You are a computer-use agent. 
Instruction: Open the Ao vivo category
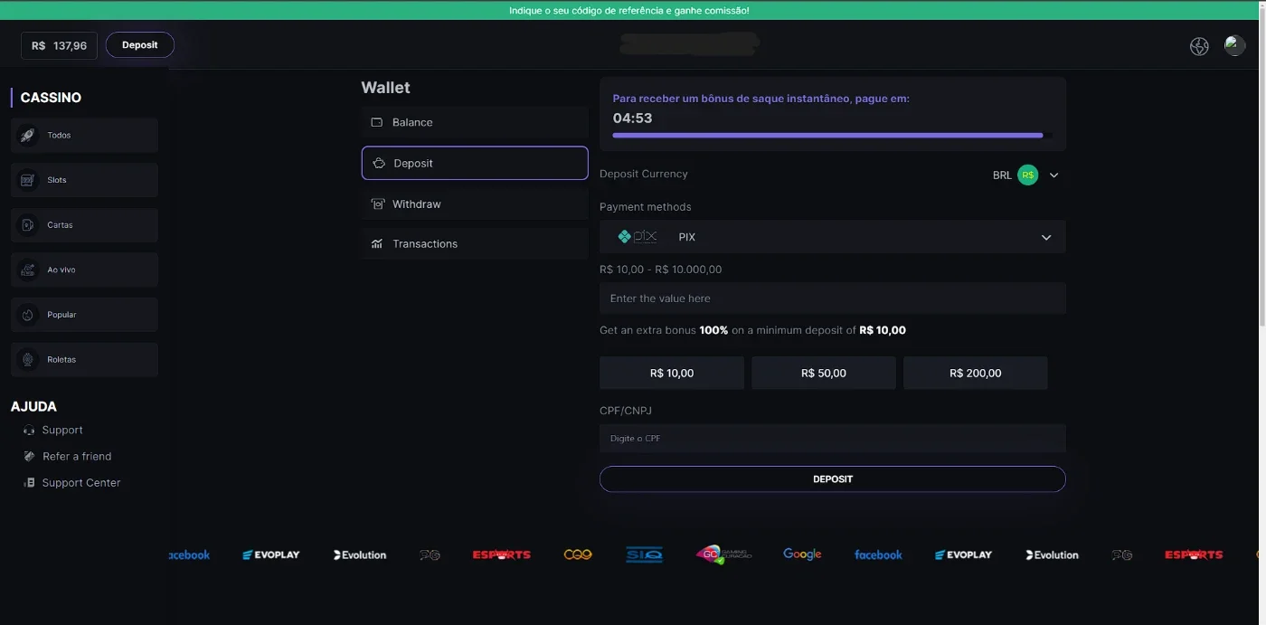click(84, 270)
